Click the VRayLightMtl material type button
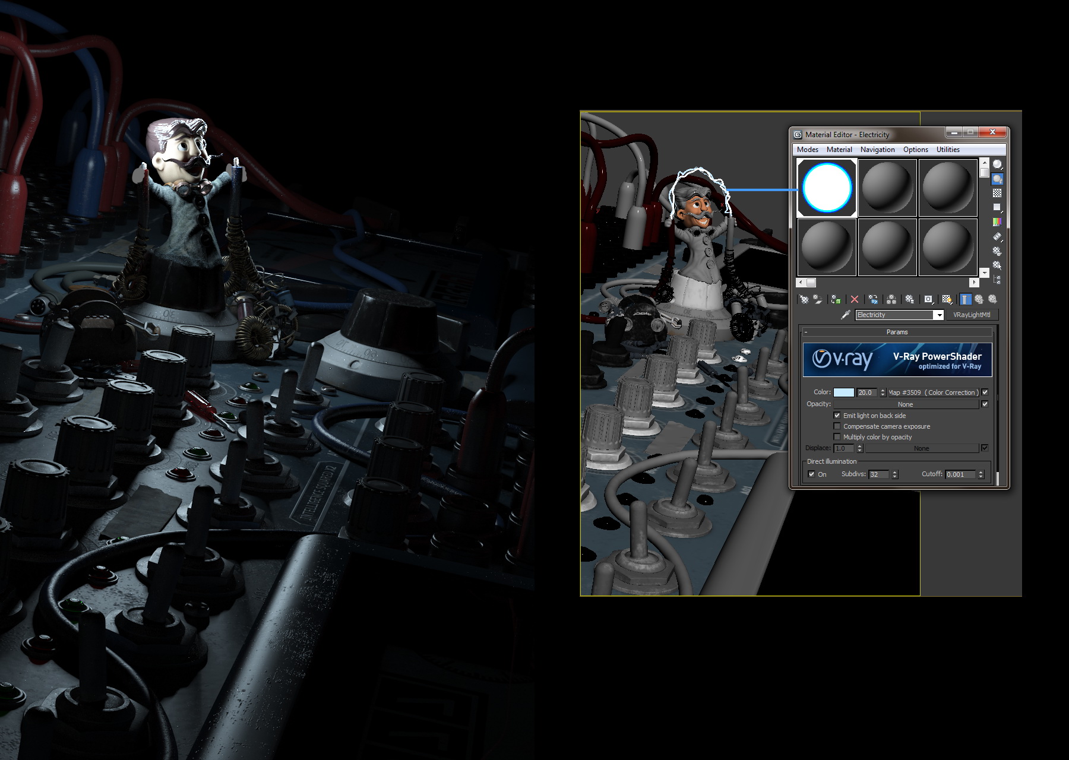The height and width of the screenshot is (760, 1069). tap(971, 315)
